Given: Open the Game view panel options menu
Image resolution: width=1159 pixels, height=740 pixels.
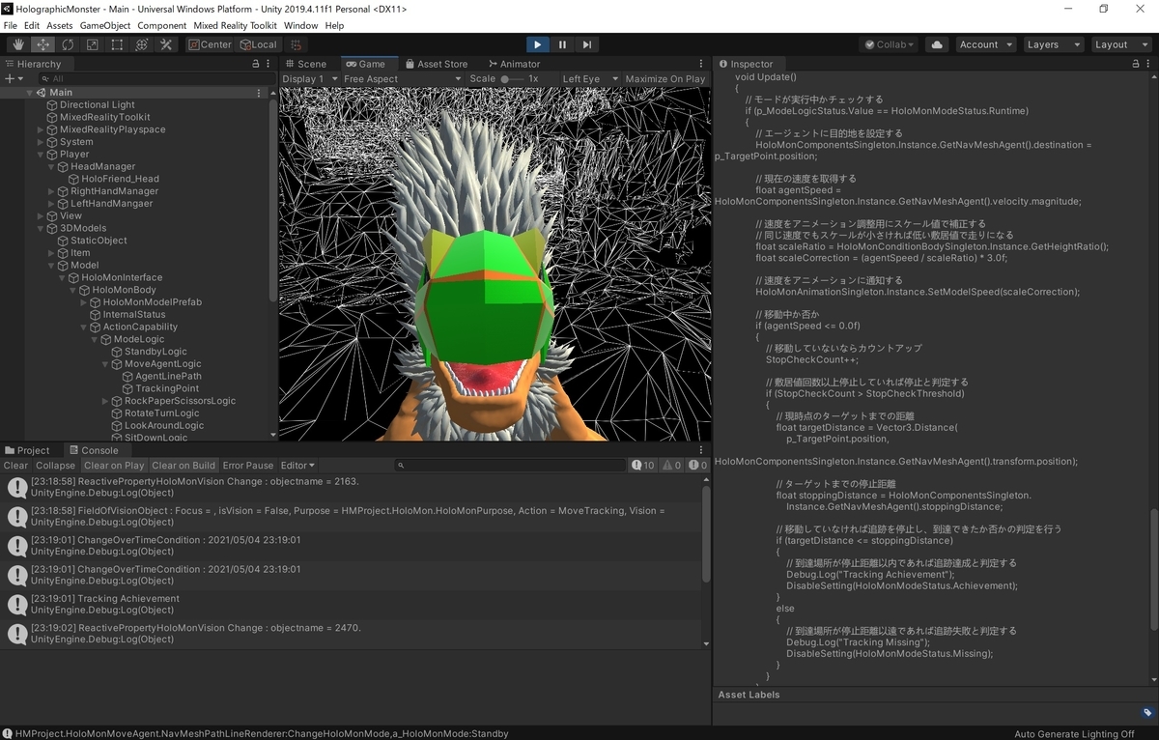Looking at the screenshot, I should pyautogui.click(x=701, y=64).
